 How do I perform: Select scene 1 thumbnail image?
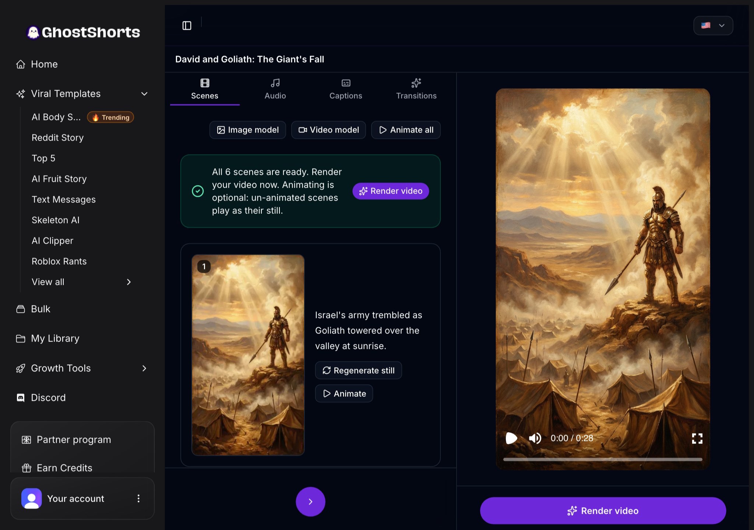pos(248,355)
